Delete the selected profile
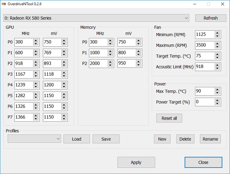230x174 pixels. pos(185,139)
